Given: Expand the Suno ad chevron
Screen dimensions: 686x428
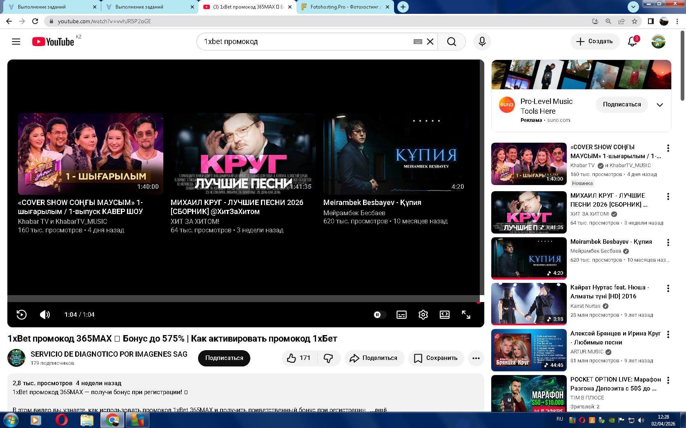Looking at the screenshot, I should click(660, 105).
